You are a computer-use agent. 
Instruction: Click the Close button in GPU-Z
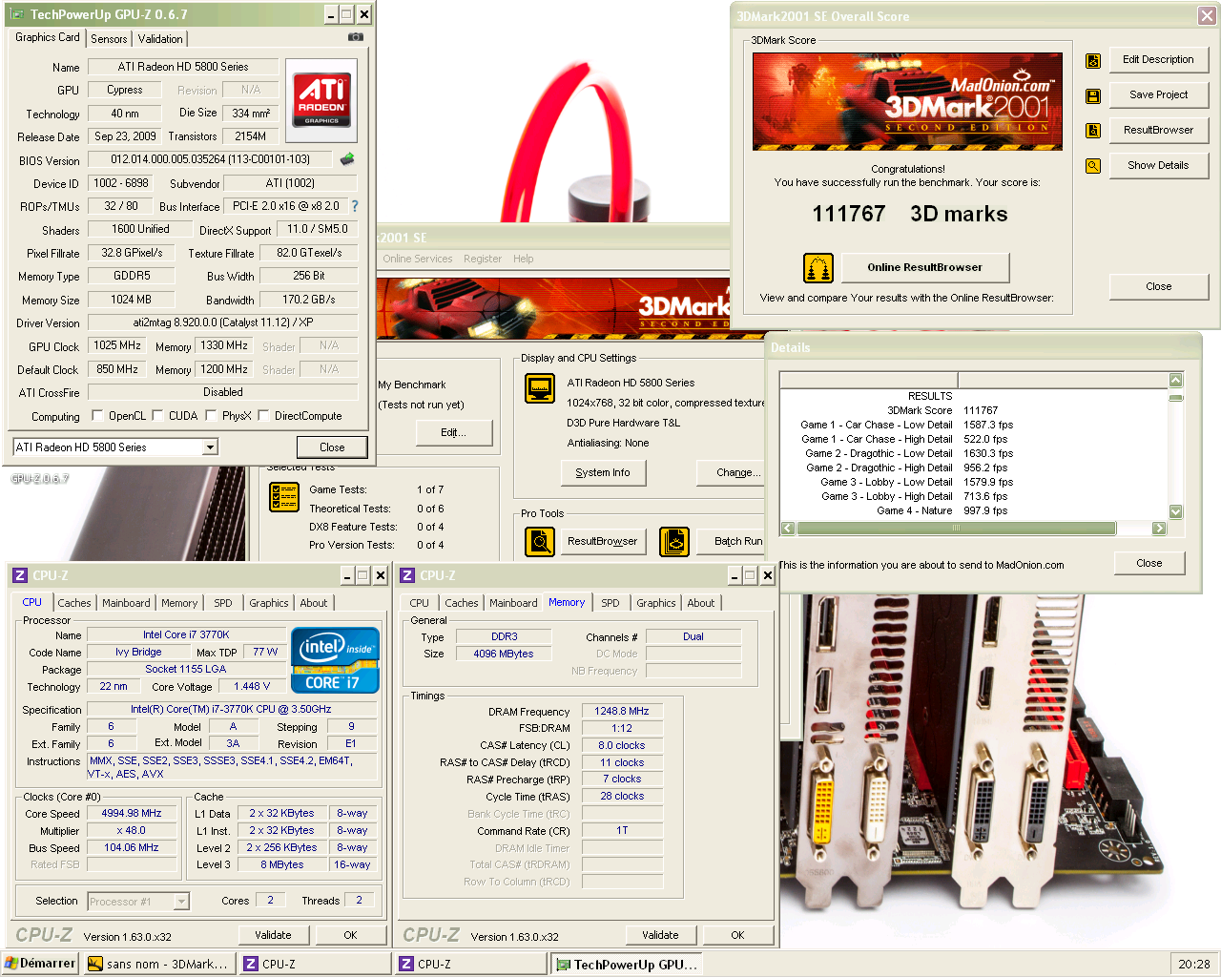coord(332,447)
